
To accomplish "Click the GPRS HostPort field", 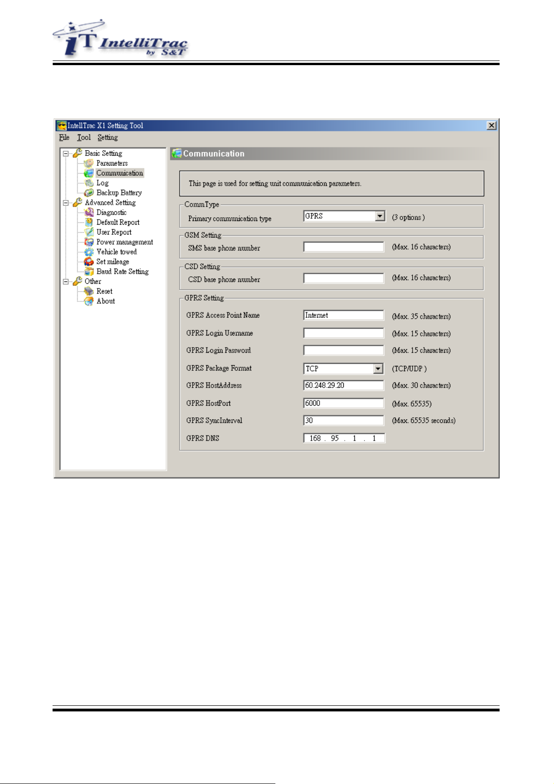I will (x=344, y=403).
